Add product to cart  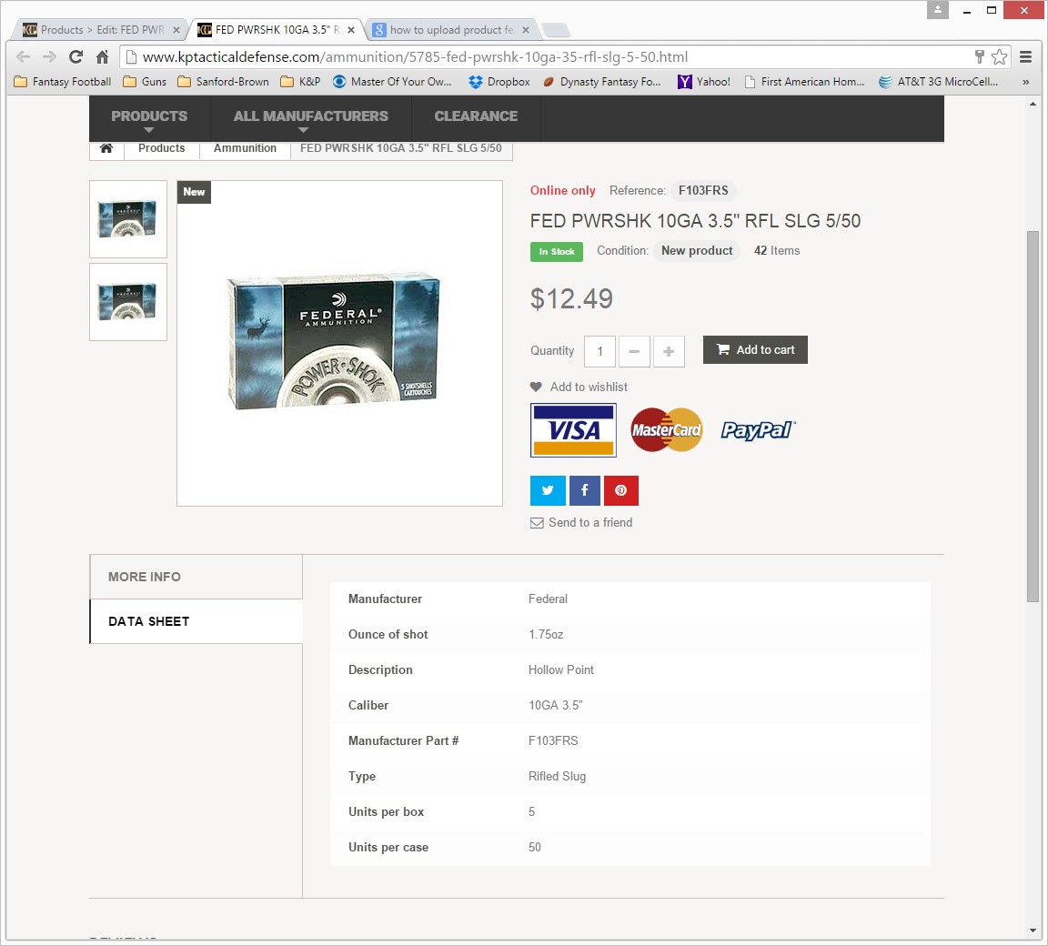tap(755, 350)
